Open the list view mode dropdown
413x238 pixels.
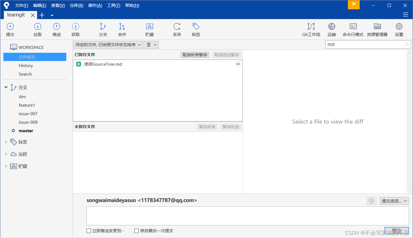(x=151, y=45)
